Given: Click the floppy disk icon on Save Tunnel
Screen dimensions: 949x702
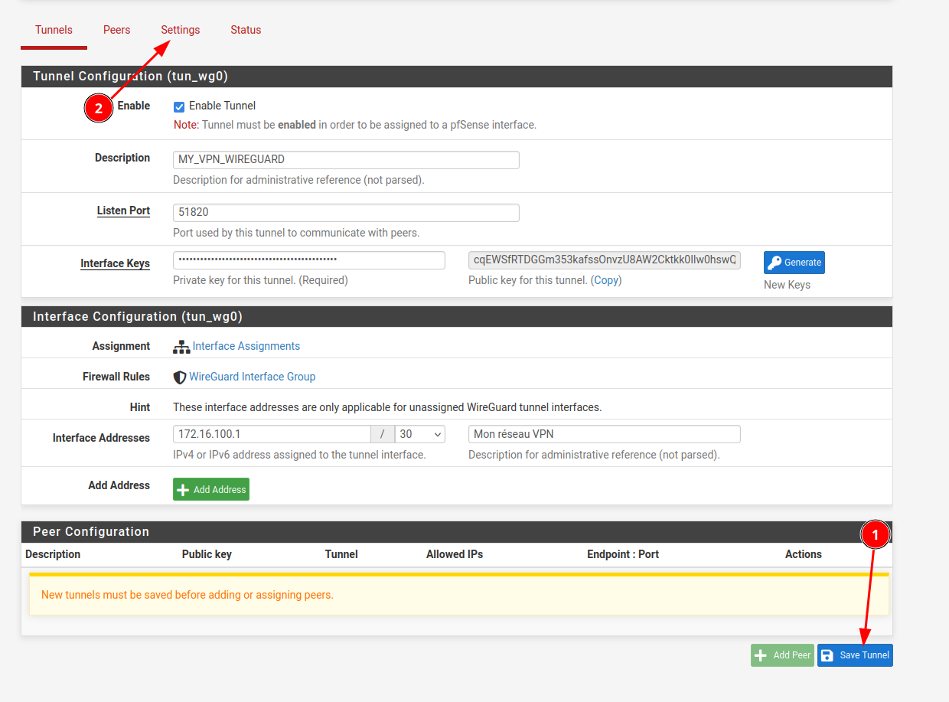Looking at the screenshot, I should pos(827,655).
